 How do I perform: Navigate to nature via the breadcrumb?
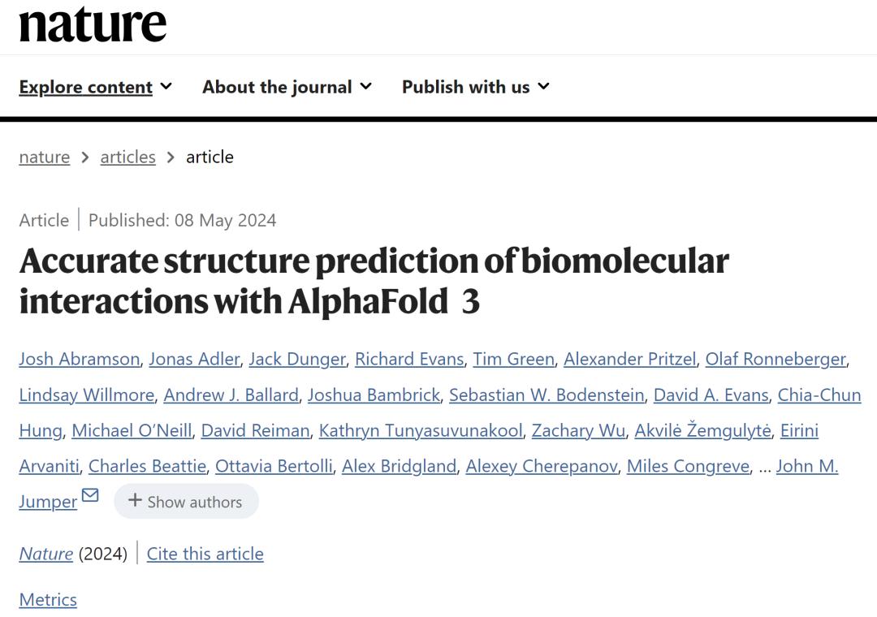pyautogui.click(x=44, y=157)
